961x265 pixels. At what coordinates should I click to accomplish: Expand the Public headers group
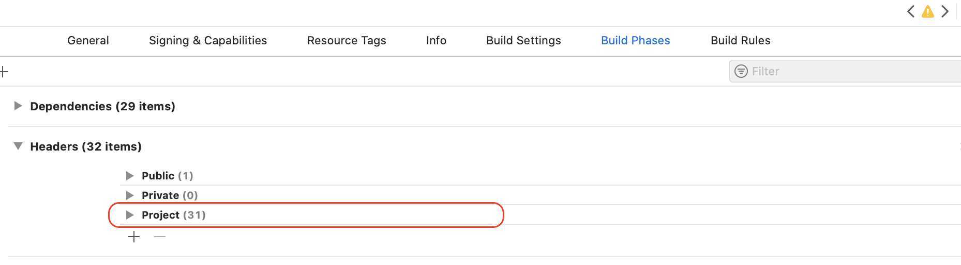click(130, 176)
